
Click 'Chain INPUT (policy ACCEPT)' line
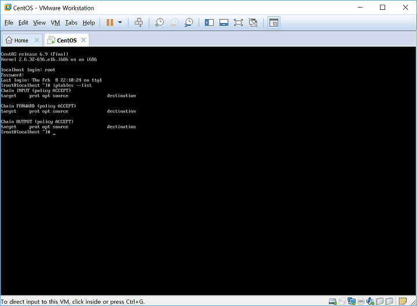(36, 90)
